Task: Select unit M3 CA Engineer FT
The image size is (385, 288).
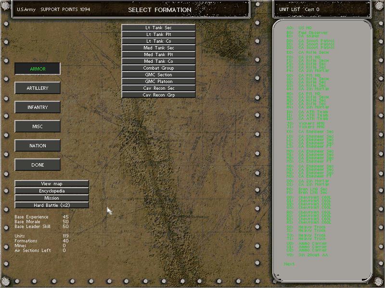Action: point(309,161)
